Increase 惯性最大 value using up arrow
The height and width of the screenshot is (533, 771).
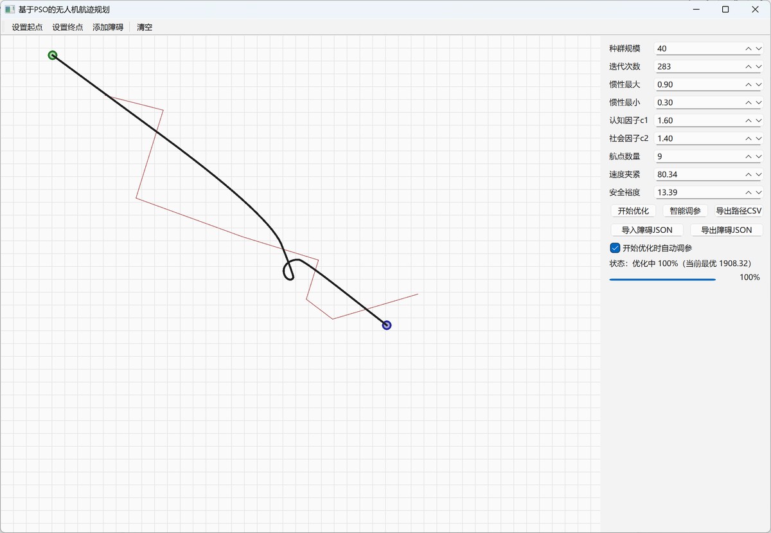tap(749, 84)
